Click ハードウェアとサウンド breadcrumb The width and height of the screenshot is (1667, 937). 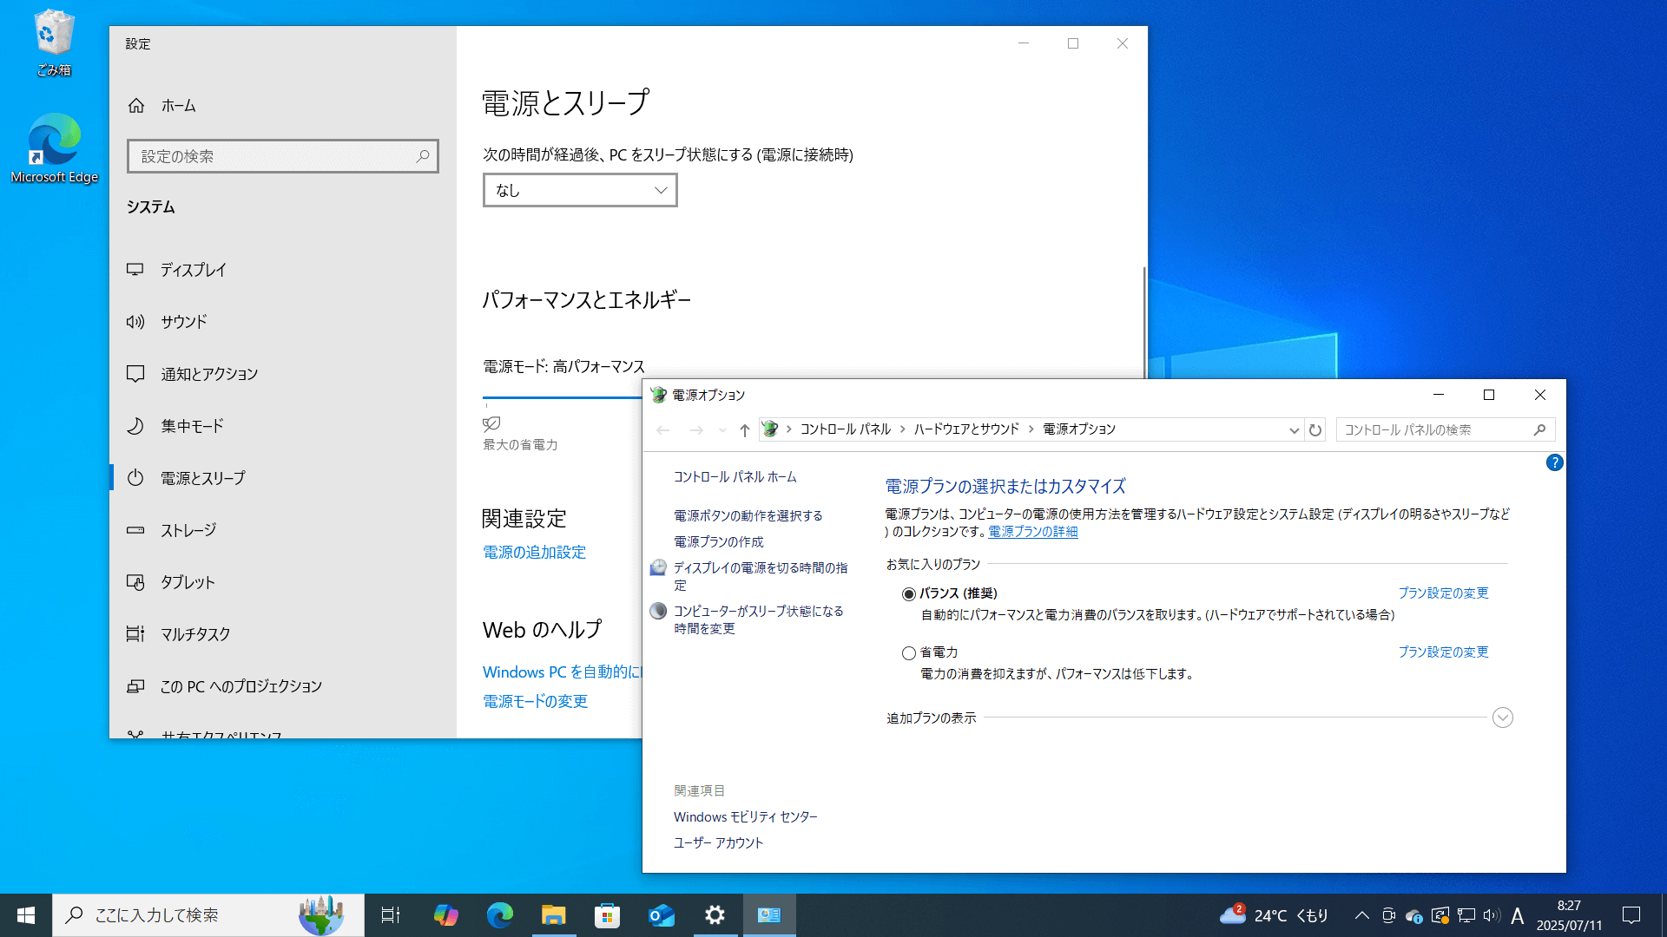966,429
